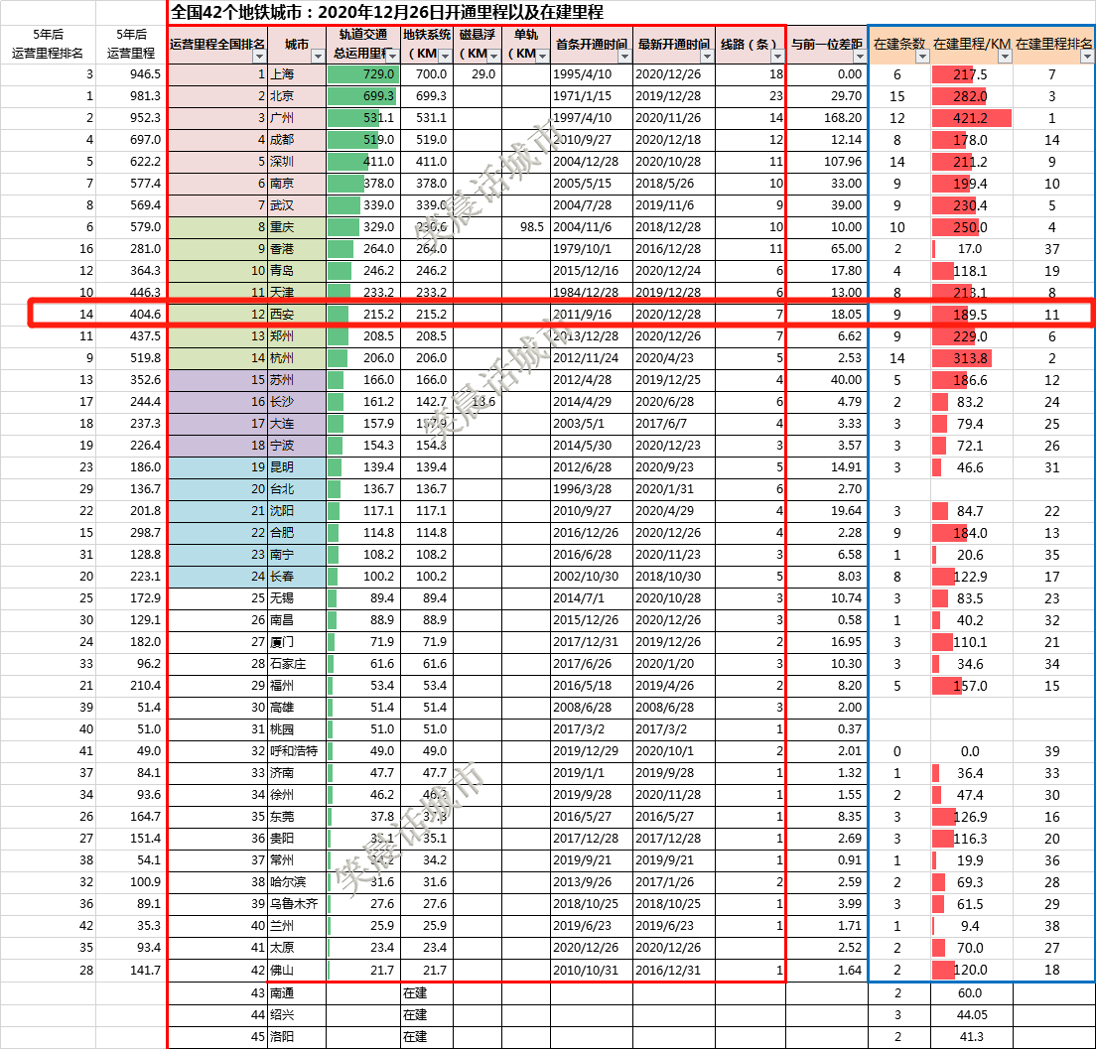Image resolution: width=1096 pixels, height=1049 pixels.
Task: Open the 磁悬浮(KM) filter dropdown arrow
Action: (x=493, y=56)
